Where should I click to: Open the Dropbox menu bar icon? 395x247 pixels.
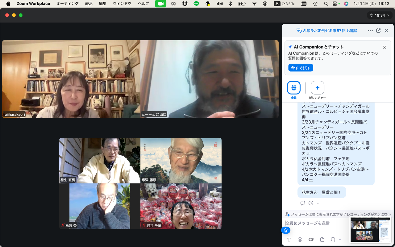[185, 4]
